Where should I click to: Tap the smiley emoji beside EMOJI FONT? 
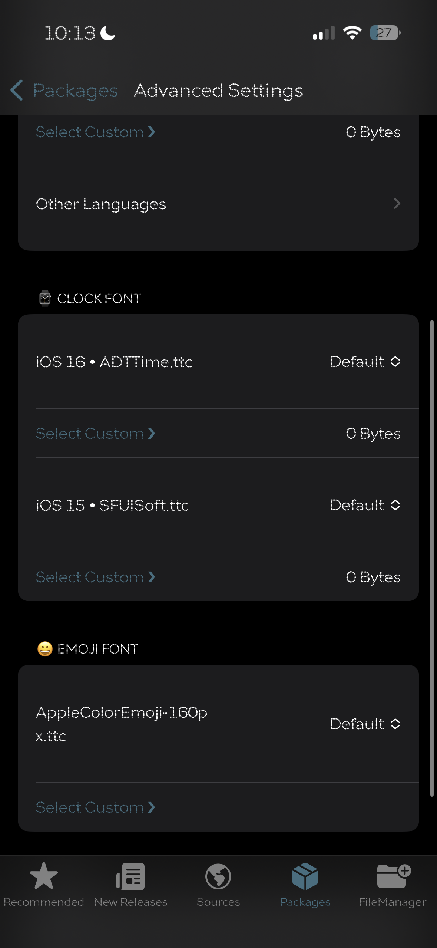tap(45, 649)
